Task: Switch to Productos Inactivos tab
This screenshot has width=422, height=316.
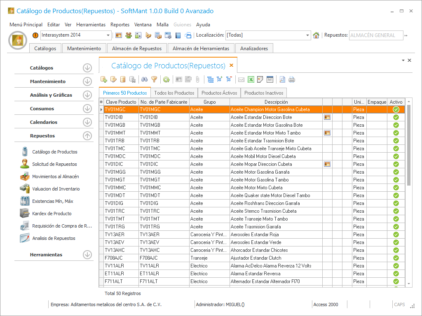Action: click(263, 93)
